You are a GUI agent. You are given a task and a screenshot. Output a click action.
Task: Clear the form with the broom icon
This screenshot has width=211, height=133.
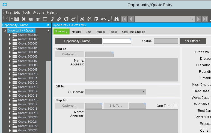[73, 19]
